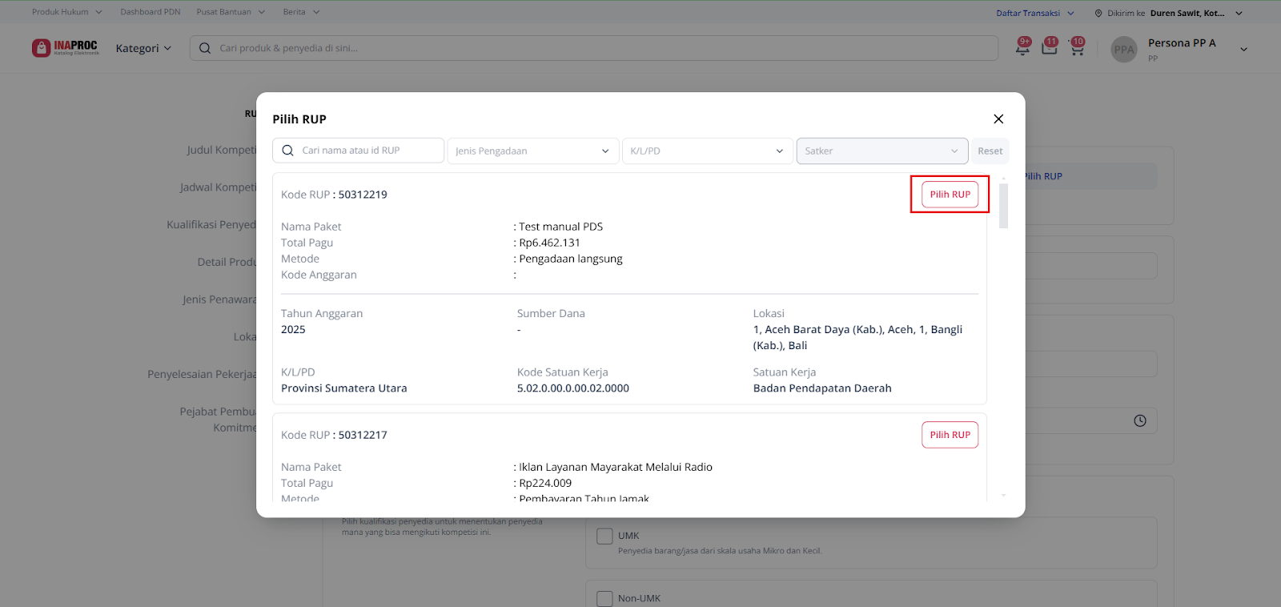Image resolution: width=1281 pixels, height=607 pixels.
Task: Select RUP with code 50312217
Action: click(950, 435)
